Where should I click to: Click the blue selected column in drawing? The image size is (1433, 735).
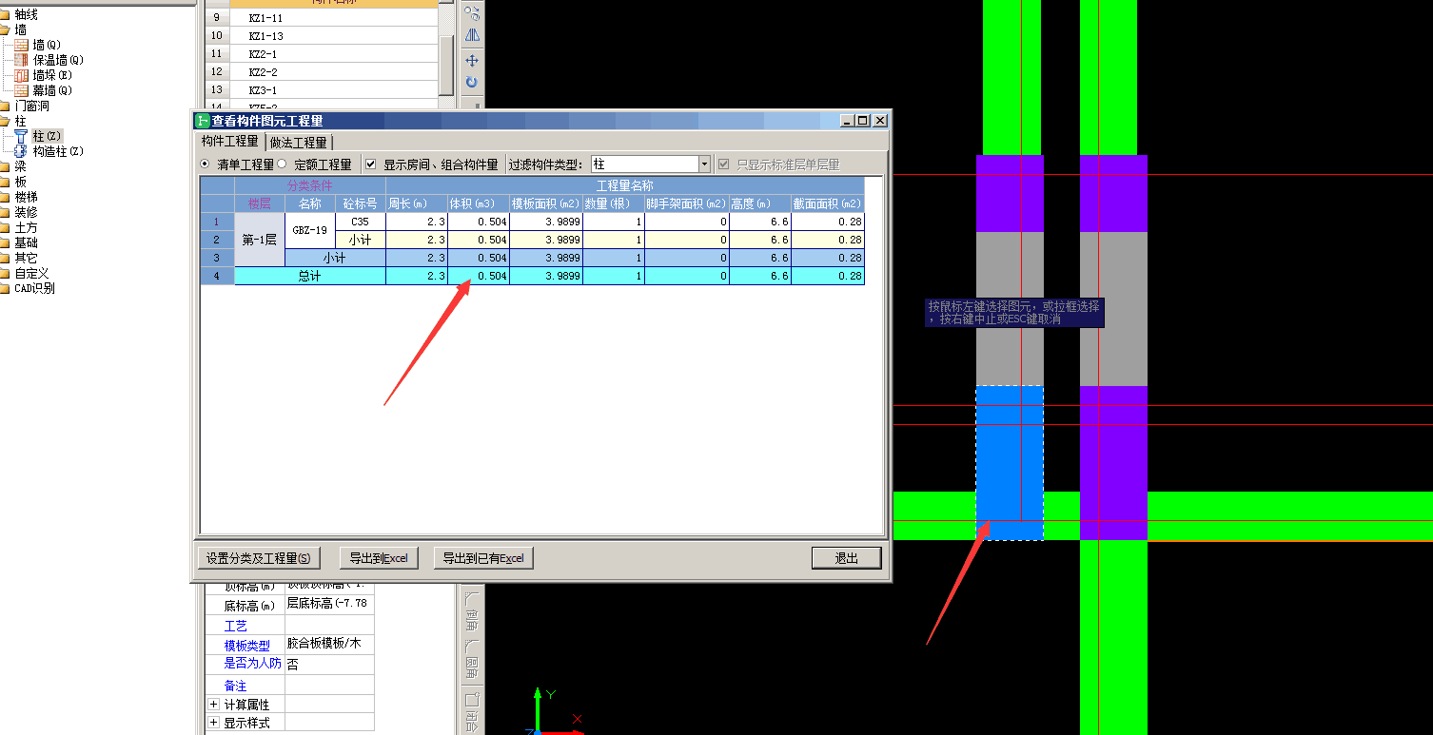1010,462
